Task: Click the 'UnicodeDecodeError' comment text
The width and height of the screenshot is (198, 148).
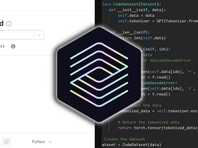Action: pyautogui.click(x=170, y=60)
